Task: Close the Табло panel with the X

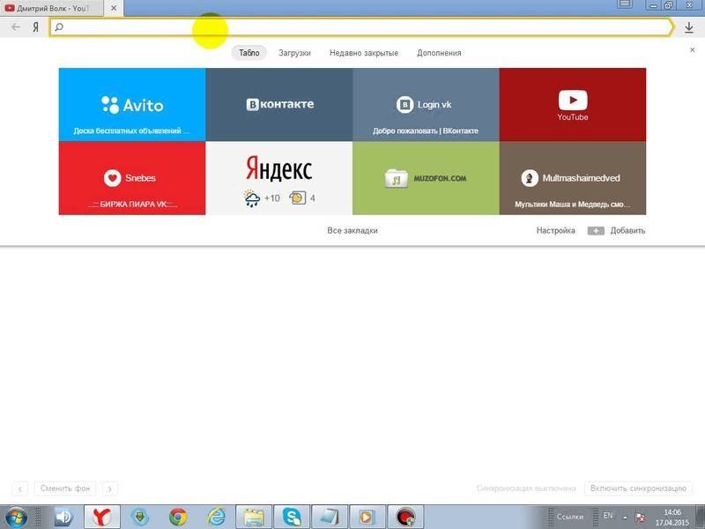Action: pos(693,50)
